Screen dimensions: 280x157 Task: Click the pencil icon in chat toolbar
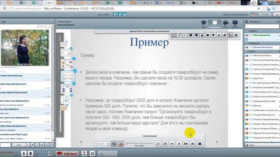[37, 145]
